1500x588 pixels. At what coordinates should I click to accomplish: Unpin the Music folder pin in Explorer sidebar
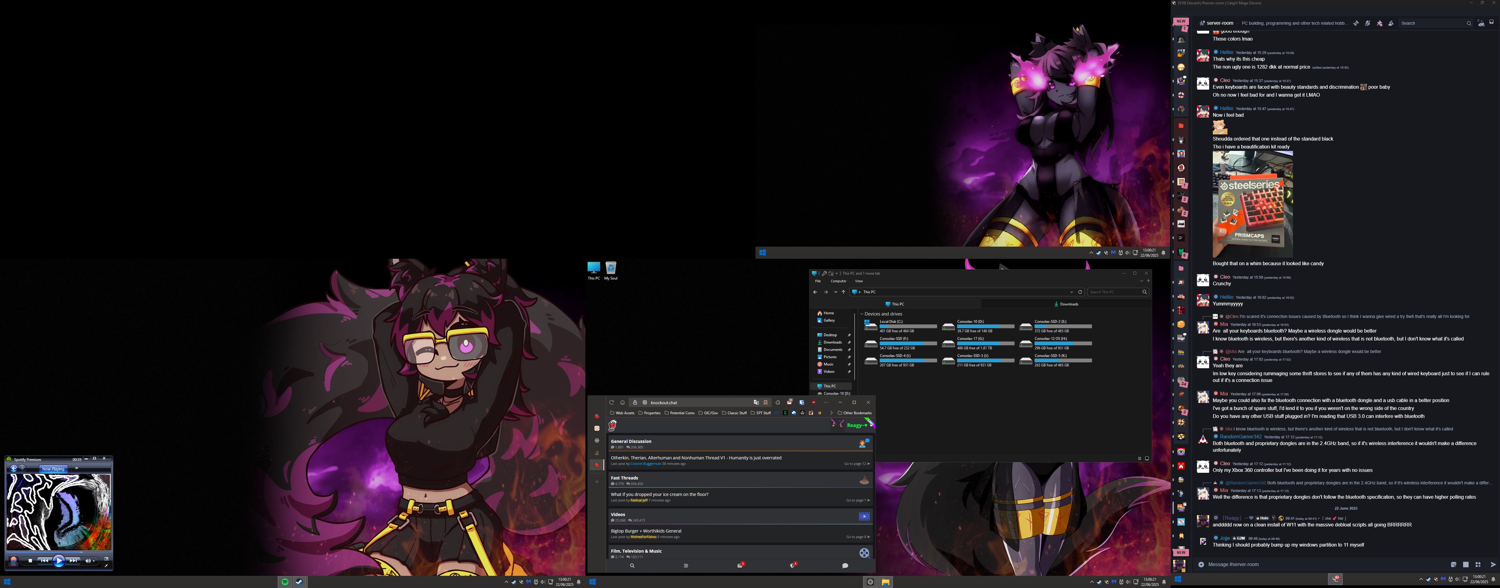(849, 365)
